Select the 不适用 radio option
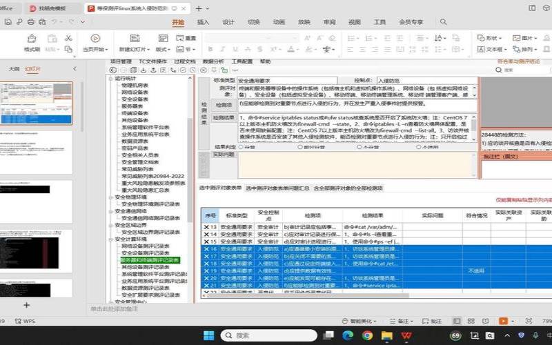 click(x=419, y=147)
